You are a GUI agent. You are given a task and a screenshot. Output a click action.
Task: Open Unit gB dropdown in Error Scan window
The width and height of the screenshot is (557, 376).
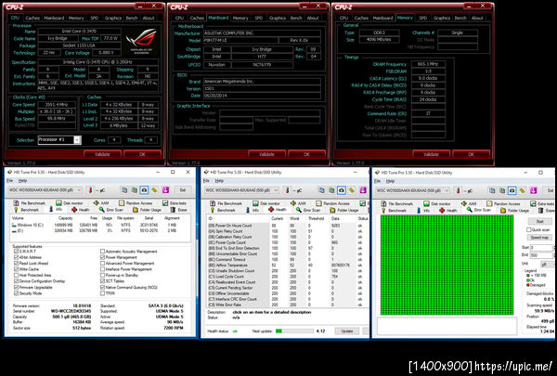coord(547,265)
